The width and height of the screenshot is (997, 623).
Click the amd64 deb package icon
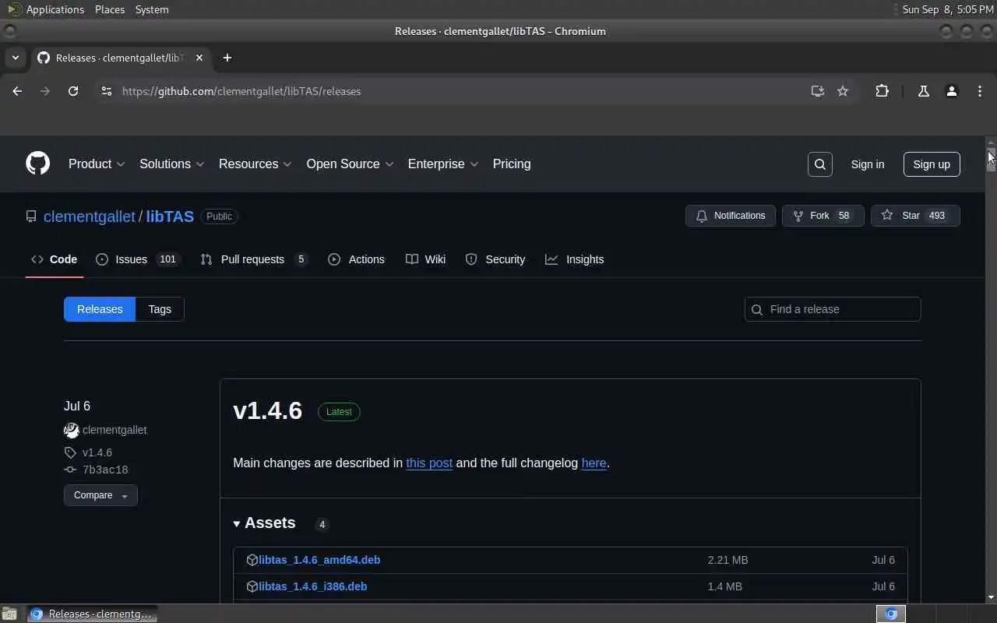pos(252,560)
